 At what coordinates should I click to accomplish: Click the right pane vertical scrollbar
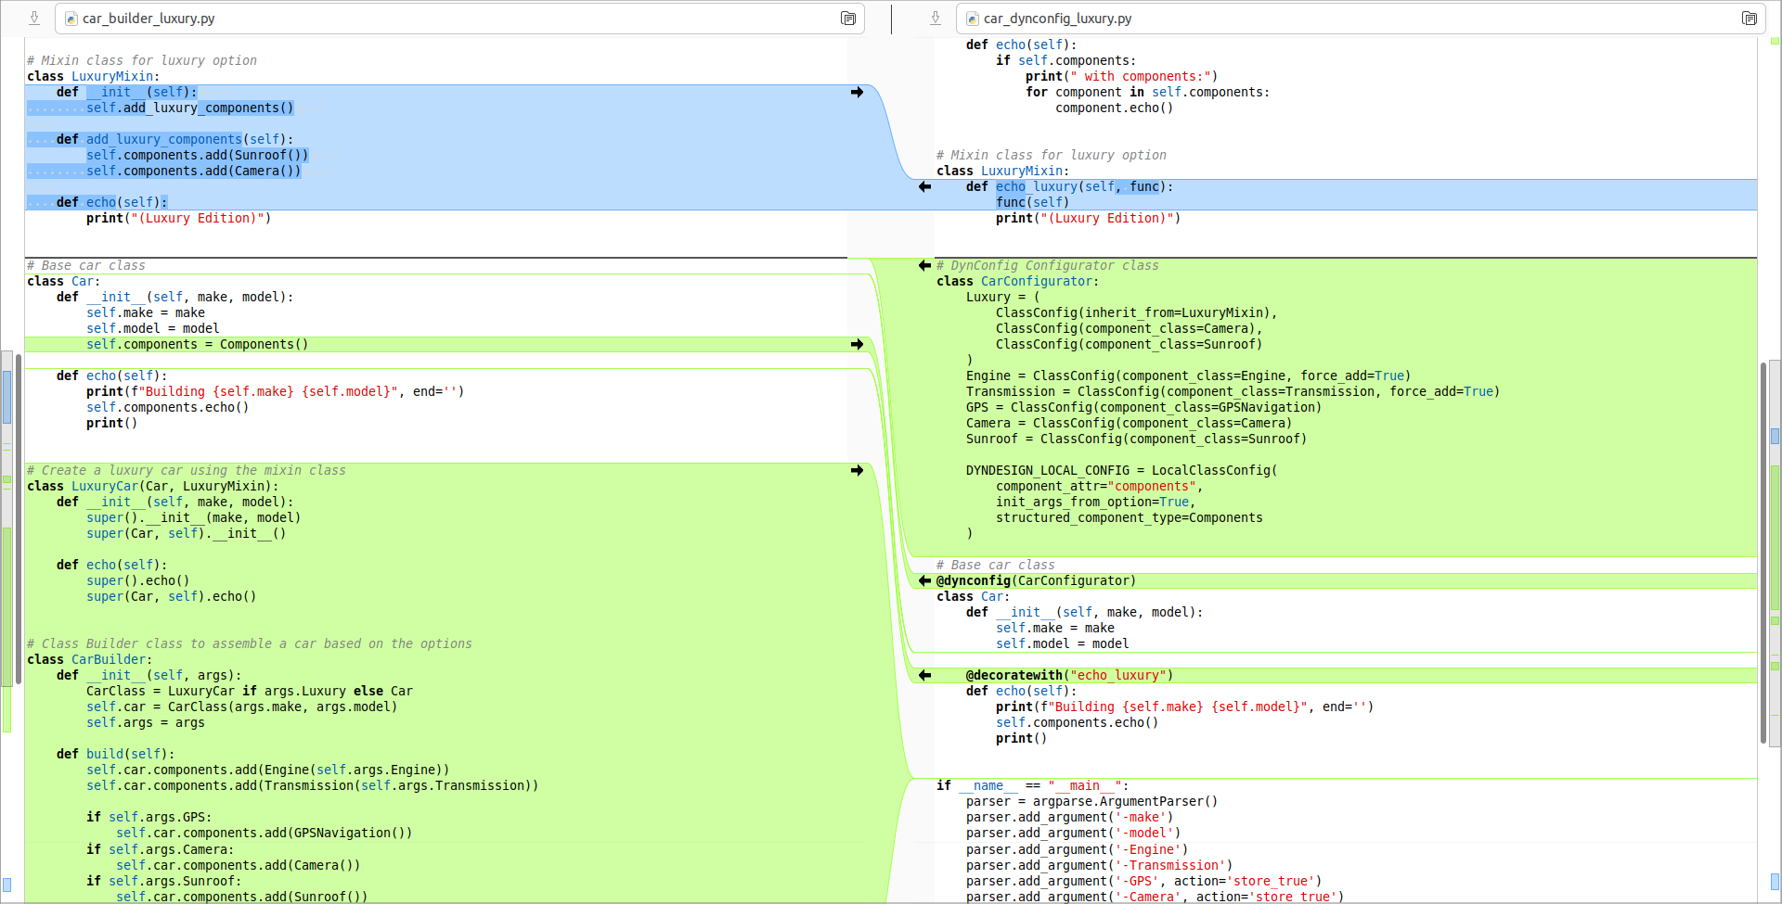tap(1763, 553)
